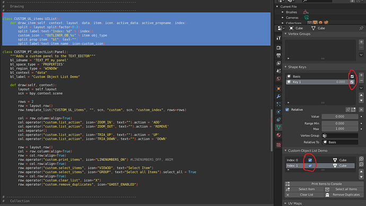Click the text editor vertical scrollbar
The height and width of the screenshot is (206, 366).
272,130
